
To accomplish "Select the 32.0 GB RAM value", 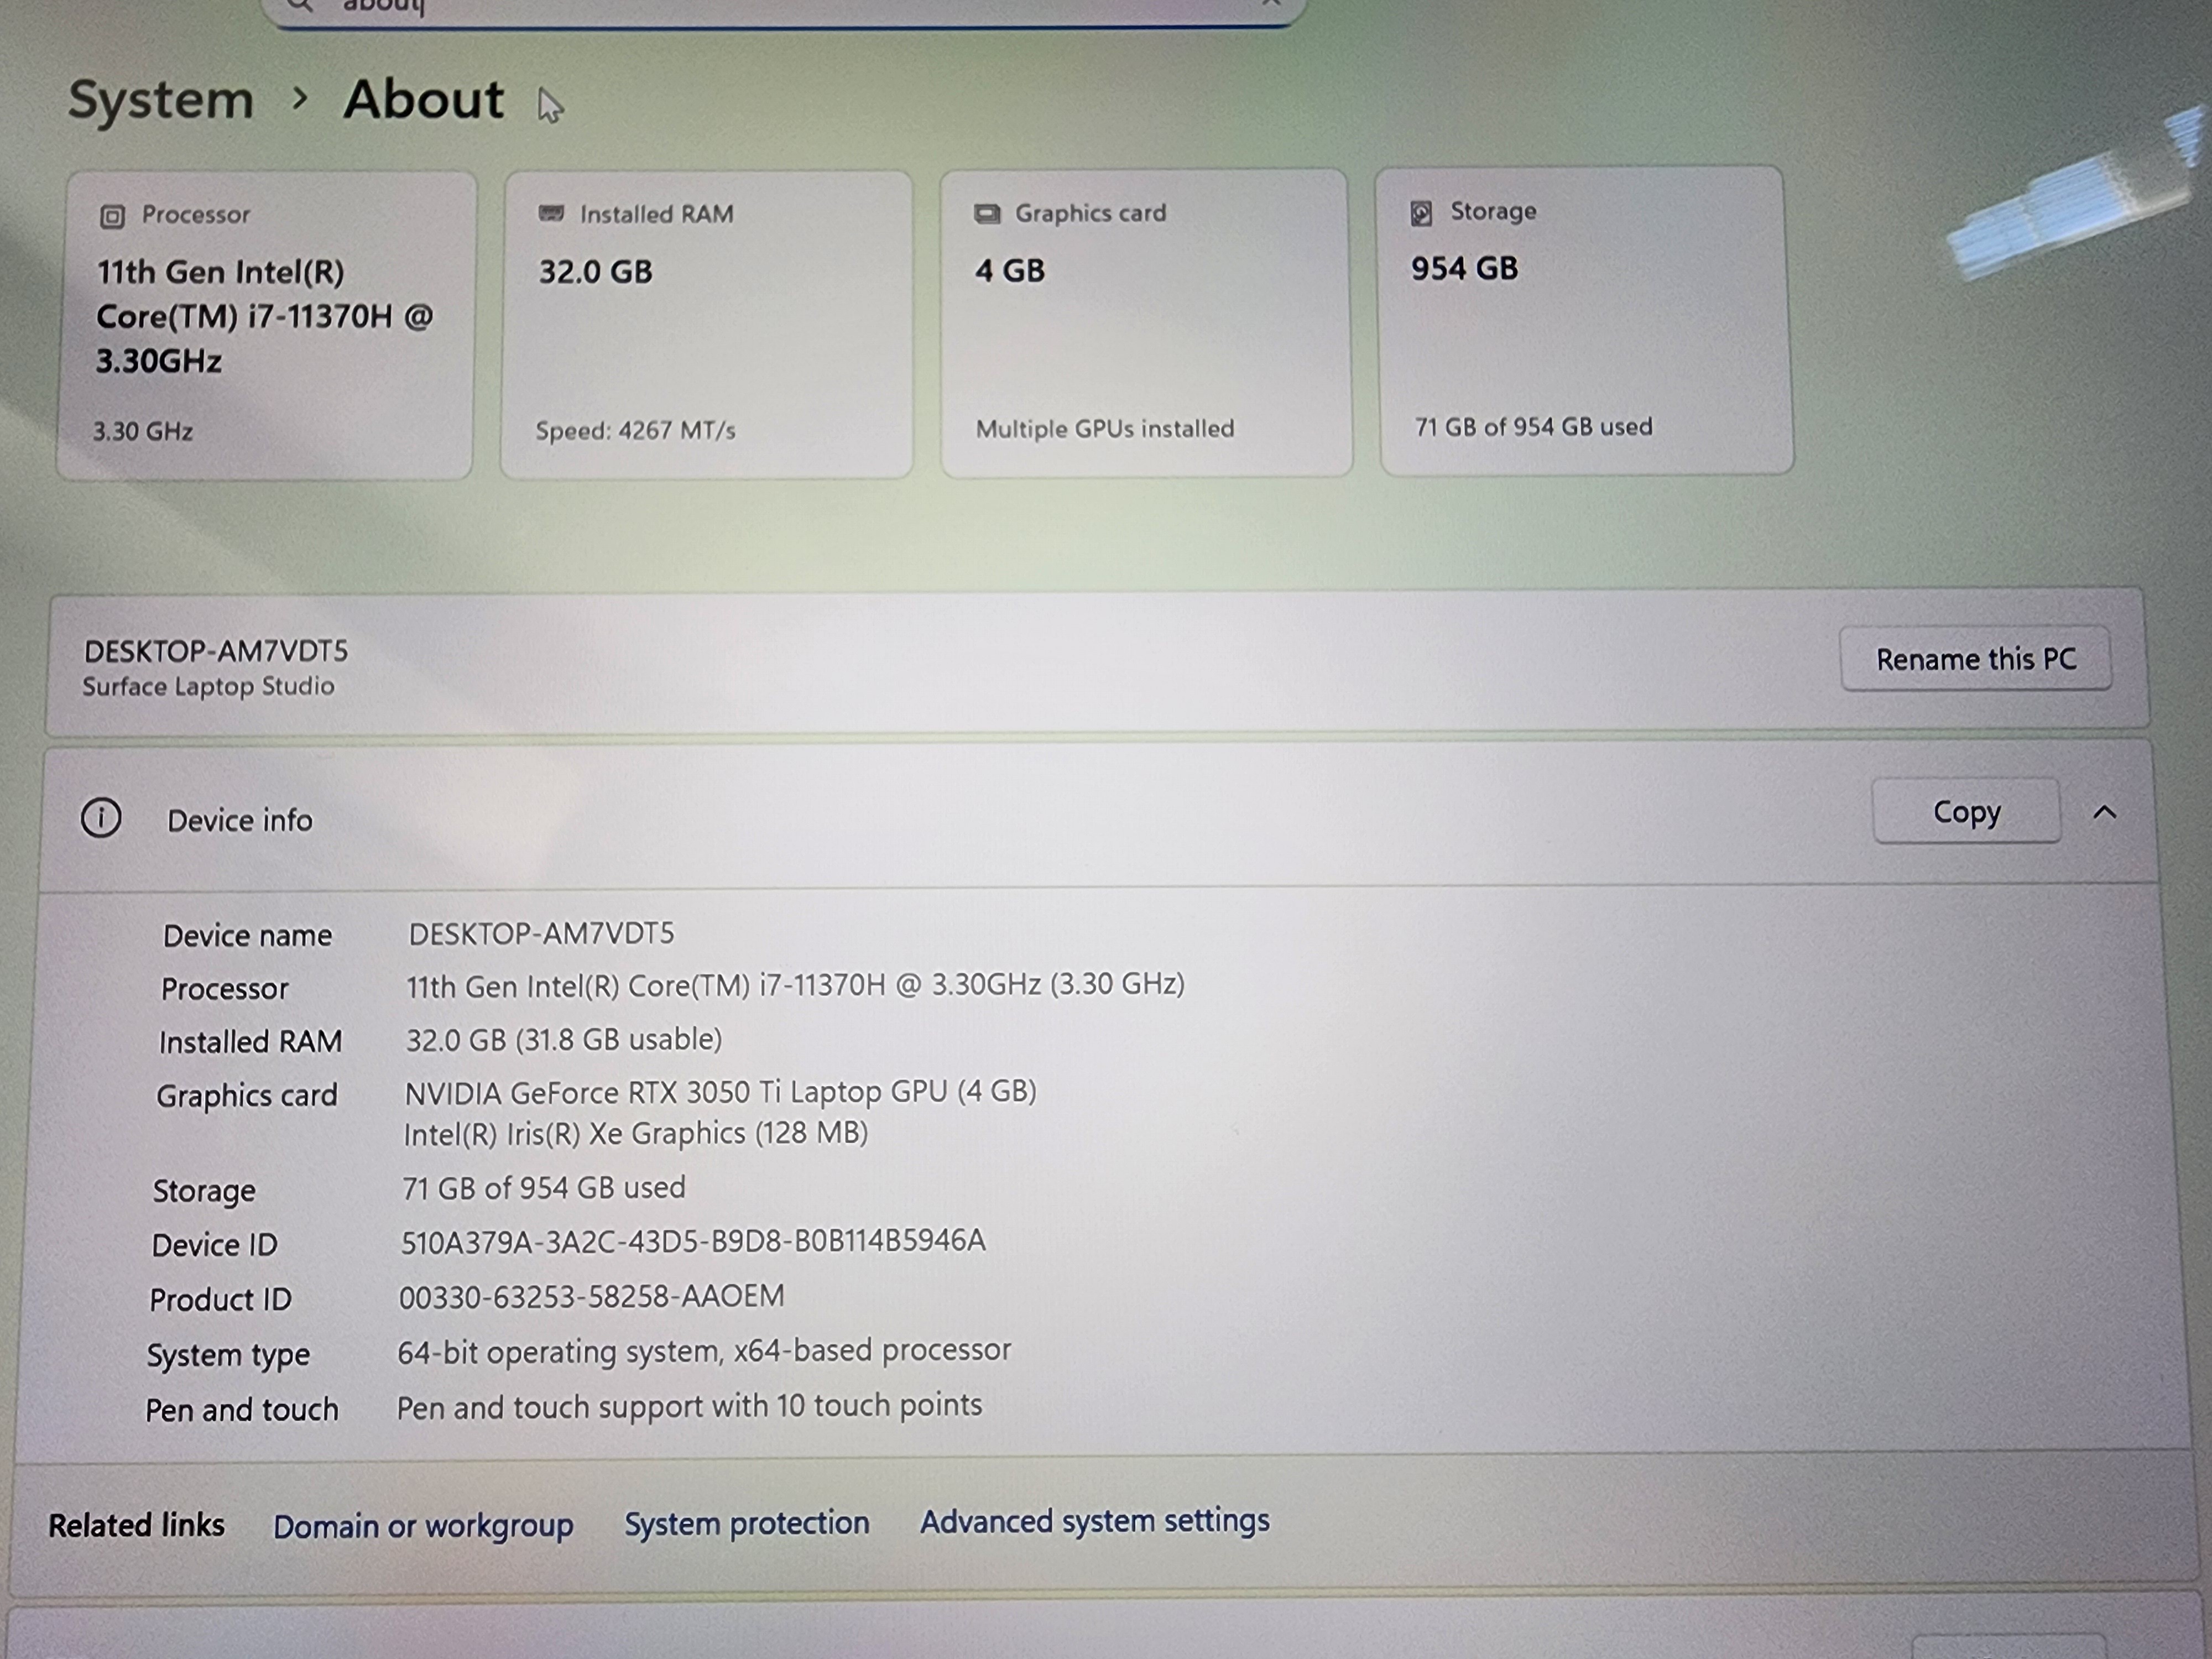I will point(596,272).
